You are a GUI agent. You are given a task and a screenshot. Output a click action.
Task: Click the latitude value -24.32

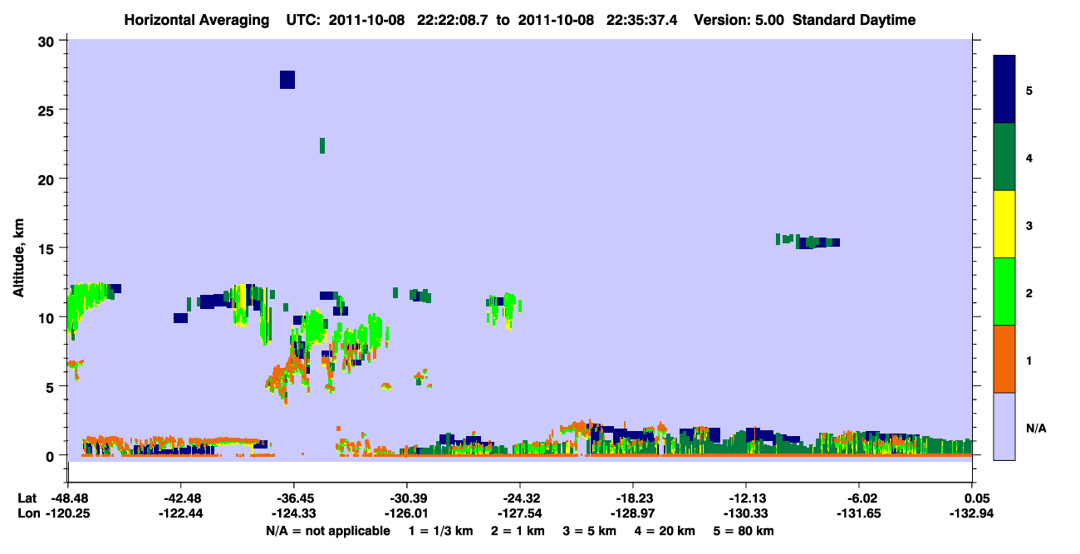(x=519, y=498)
